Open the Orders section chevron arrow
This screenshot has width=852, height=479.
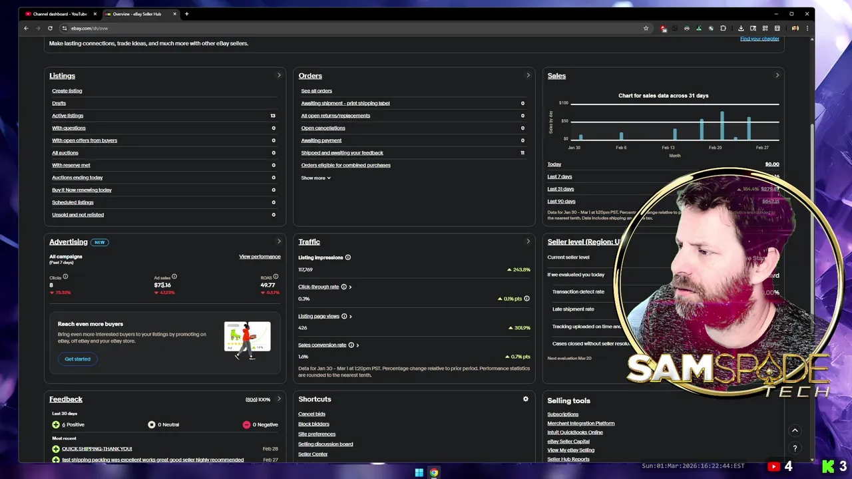[528, 75]
